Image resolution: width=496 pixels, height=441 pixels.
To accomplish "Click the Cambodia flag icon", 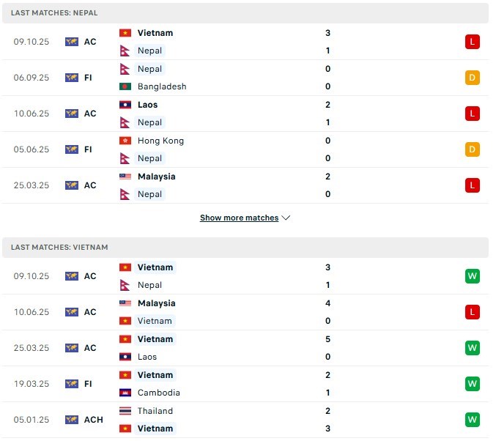I will (125, 393).
